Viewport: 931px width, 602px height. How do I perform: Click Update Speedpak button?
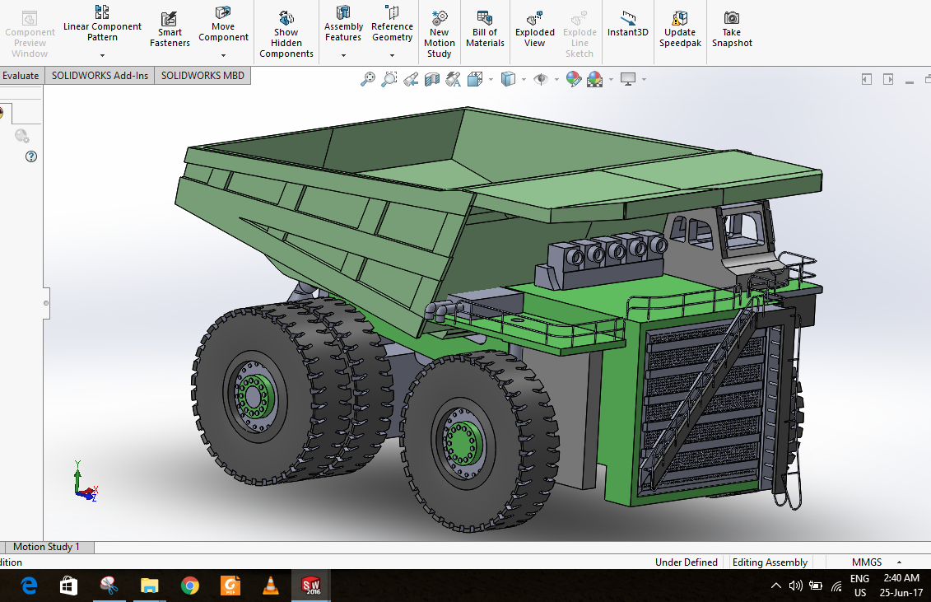coord(680,30)
